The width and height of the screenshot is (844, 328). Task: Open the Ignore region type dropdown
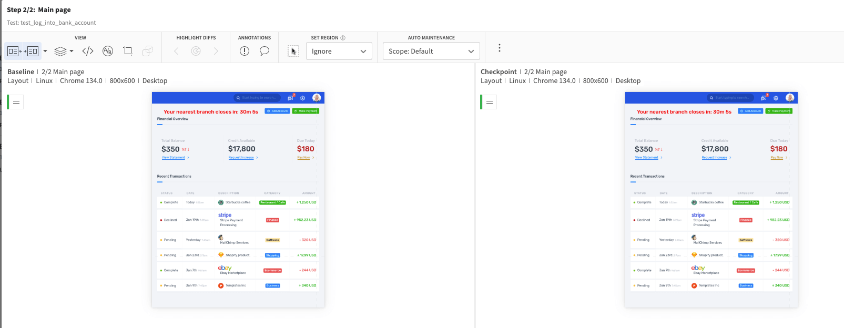pyautogui.click(x=339, y=51)
